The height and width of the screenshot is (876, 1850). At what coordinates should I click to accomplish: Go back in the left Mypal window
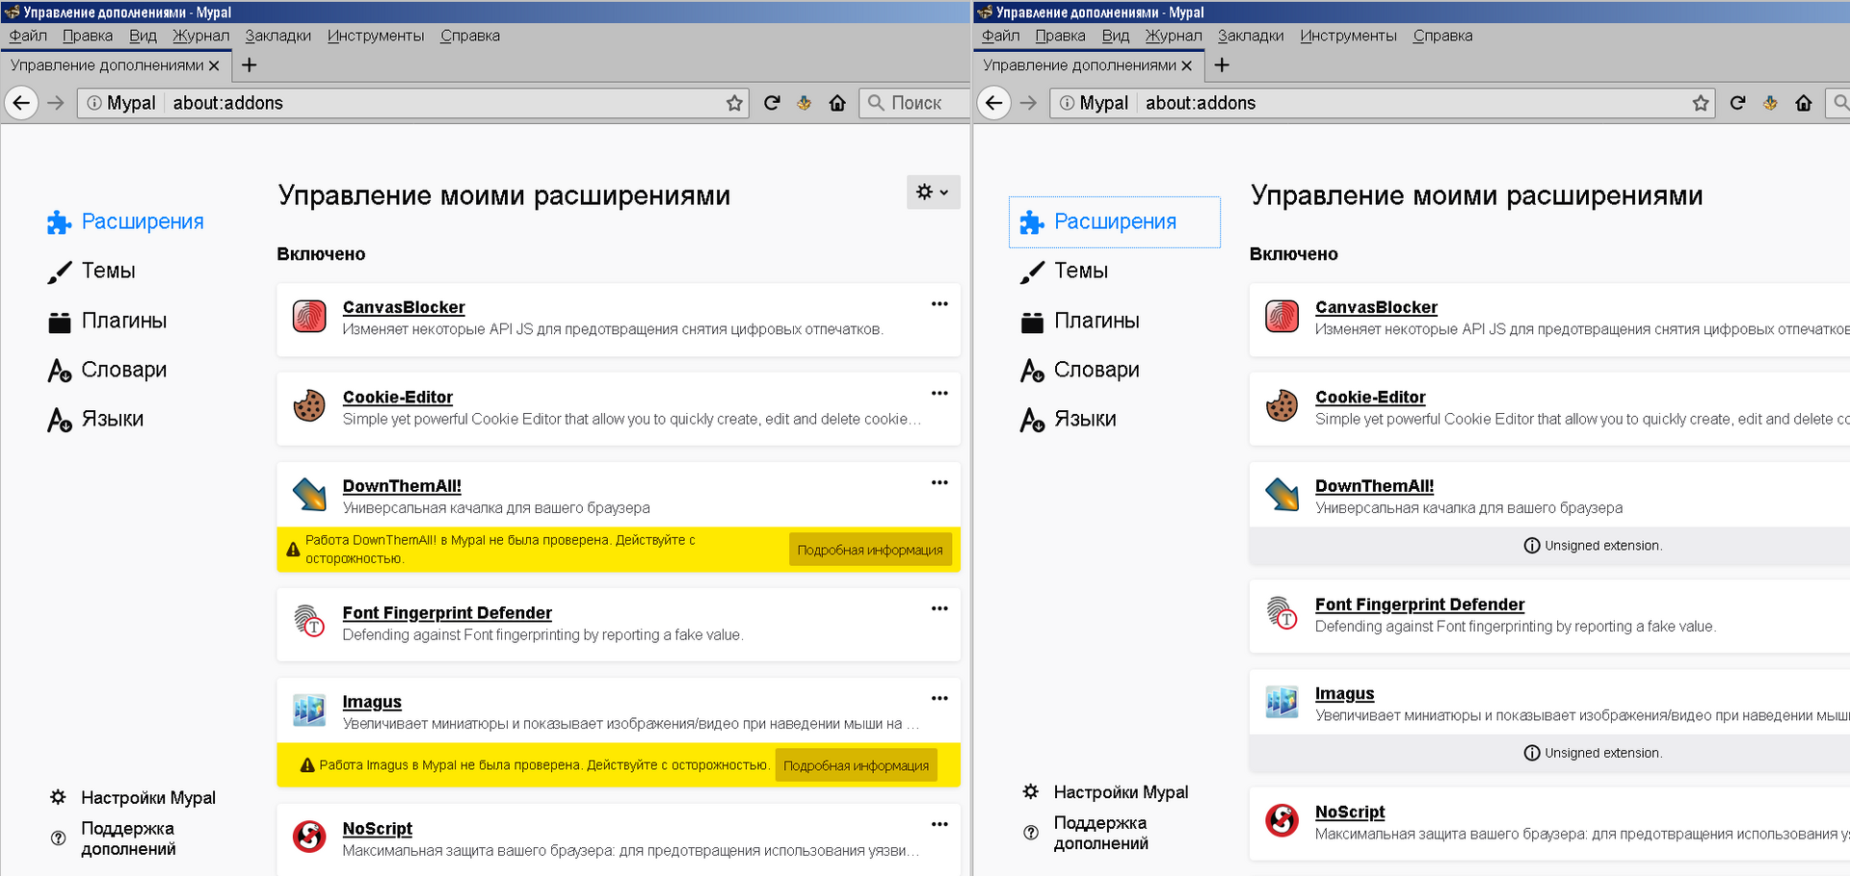pos(21,103)
